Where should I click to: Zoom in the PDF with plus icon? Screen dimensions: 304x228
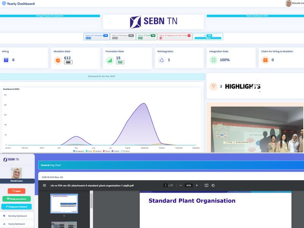pos(196,185)
